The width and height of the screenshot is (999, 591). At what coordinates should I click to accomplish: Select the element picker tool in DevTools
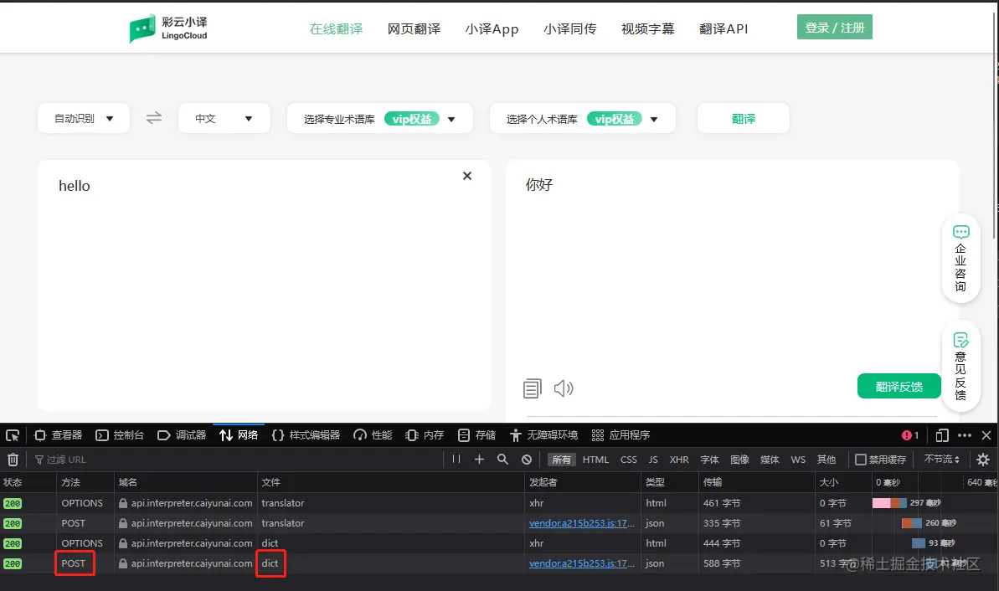[12, 434]
